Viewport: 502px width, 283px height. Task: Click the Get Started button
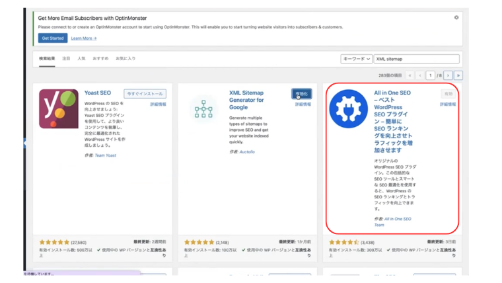click(x=53, y=38)
